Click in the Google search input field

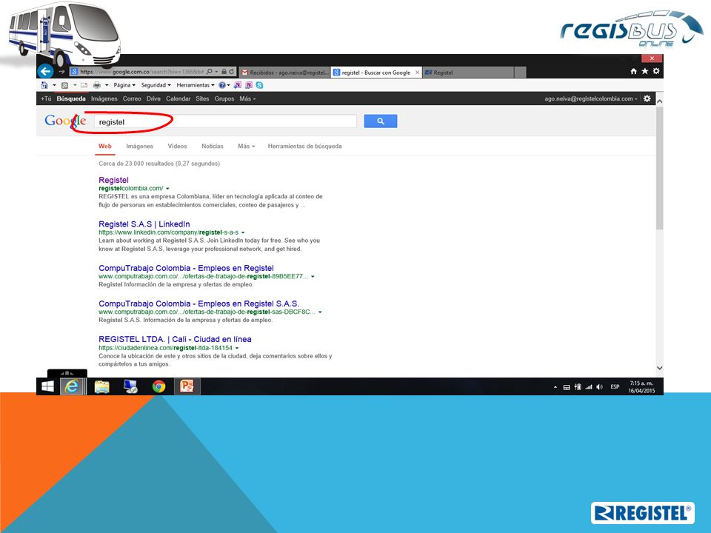(x=225, y=121)
